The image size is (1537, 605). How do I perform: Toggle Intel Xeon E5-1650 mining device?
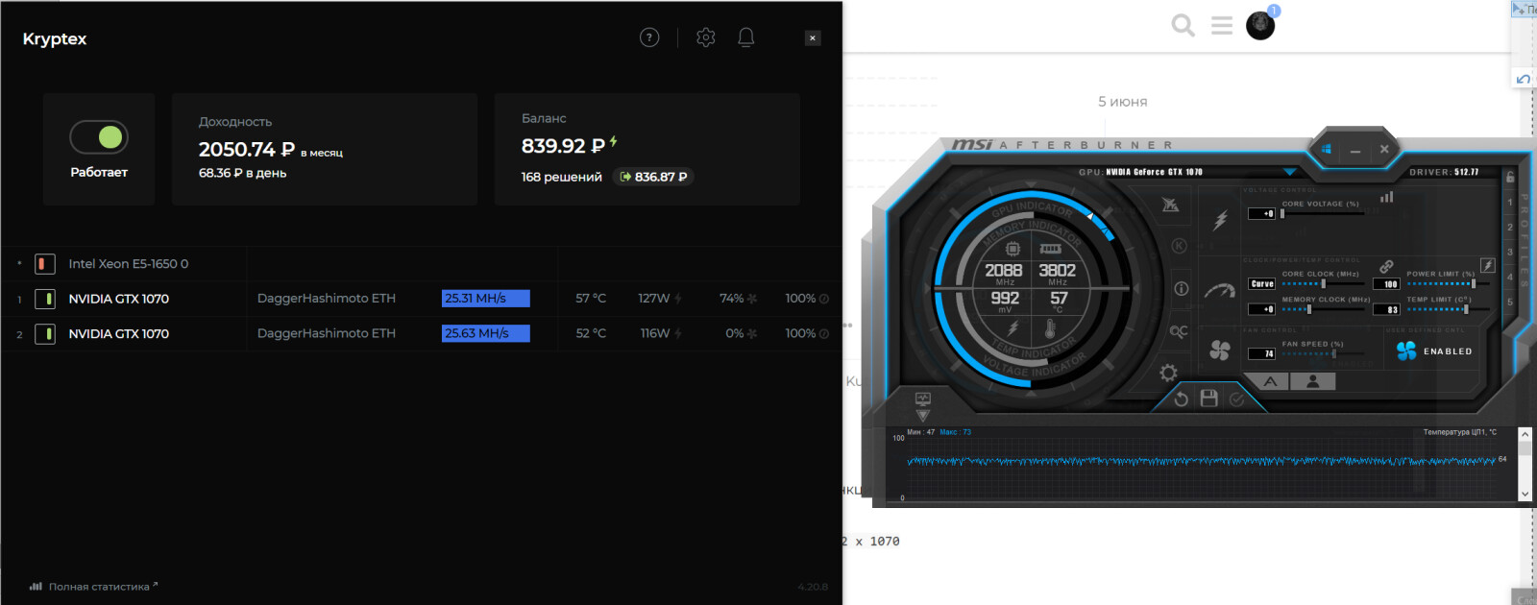point(44,264)
